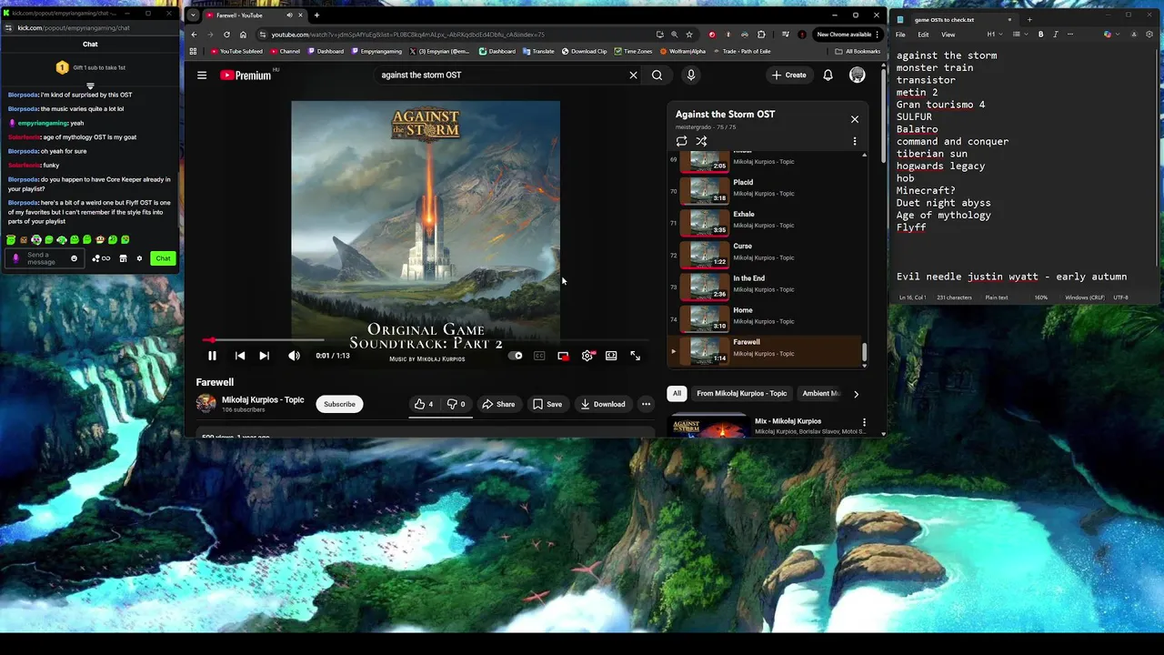Open YouTube notifications bell
Image resolution: width=1164 pixels, height=655 pixels.
point(828,75)
